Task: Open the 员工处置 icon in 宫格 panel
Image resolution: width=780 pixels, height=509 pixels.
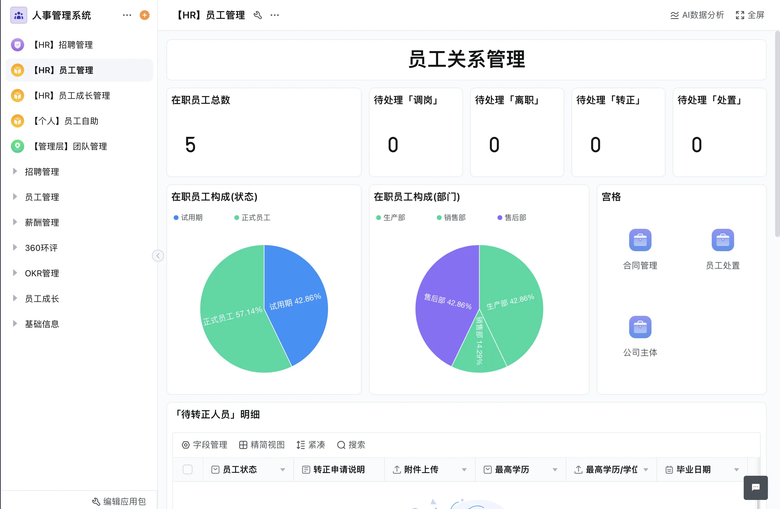Action: [x=723, y=240]
